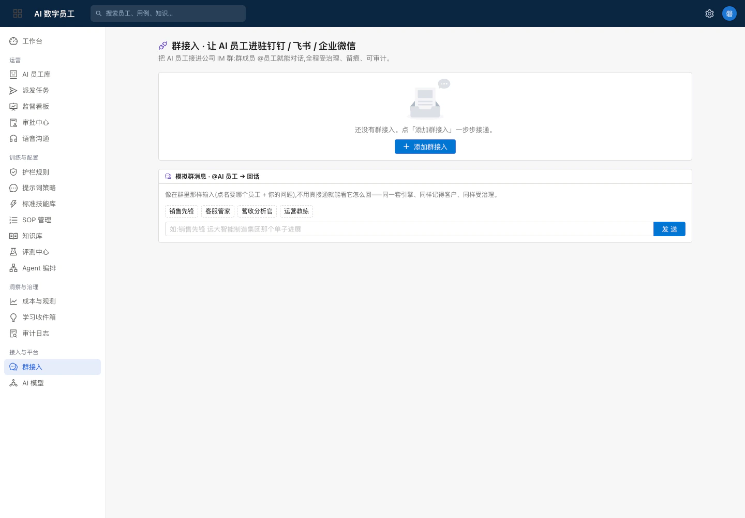Open the user avatar 磐

pos(729,13)
